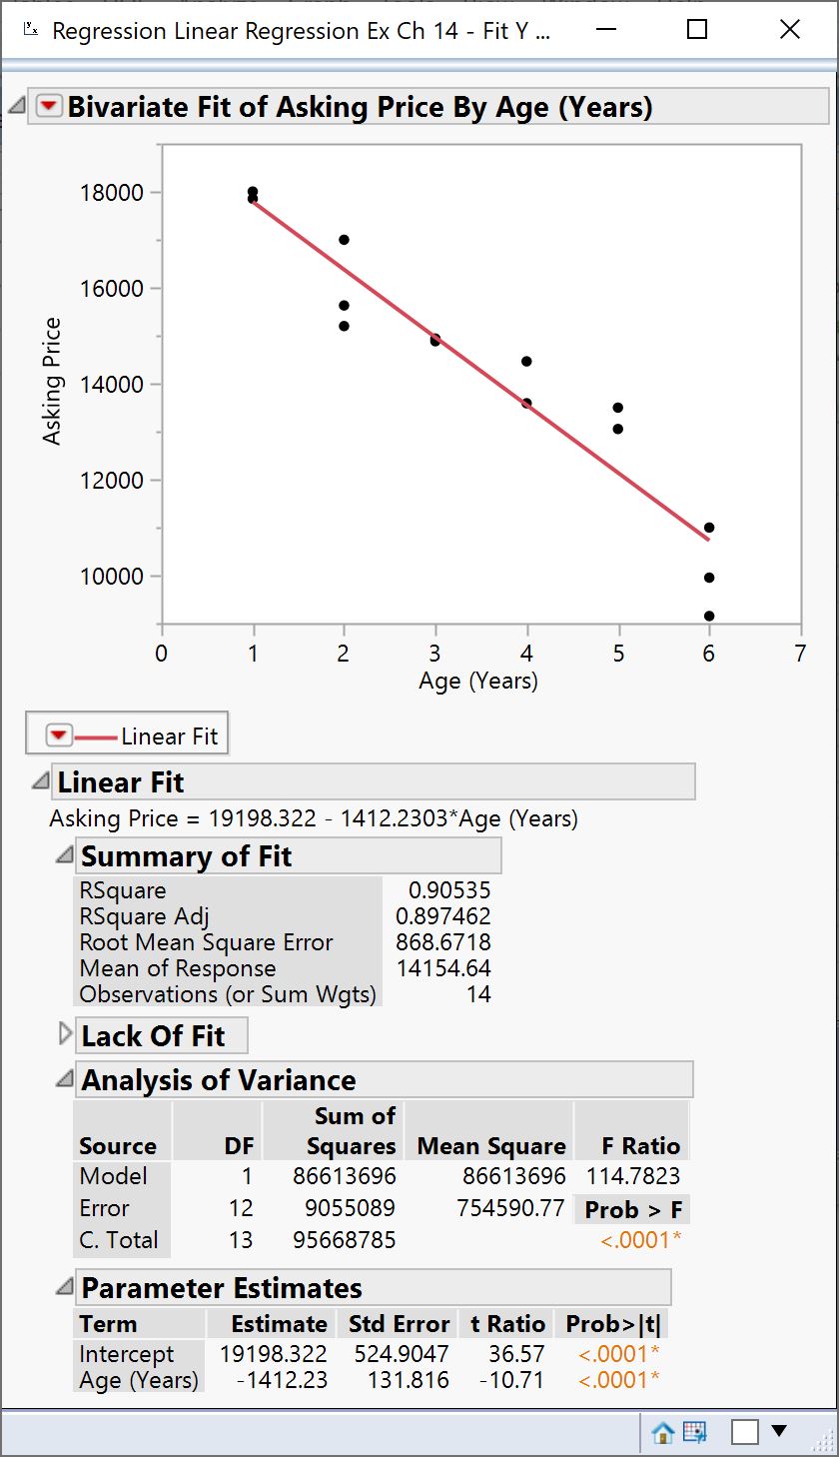Viewport: 839px width, 1457px height.
Task: Click the Observations value 14
Action: (x=479, y=994)
